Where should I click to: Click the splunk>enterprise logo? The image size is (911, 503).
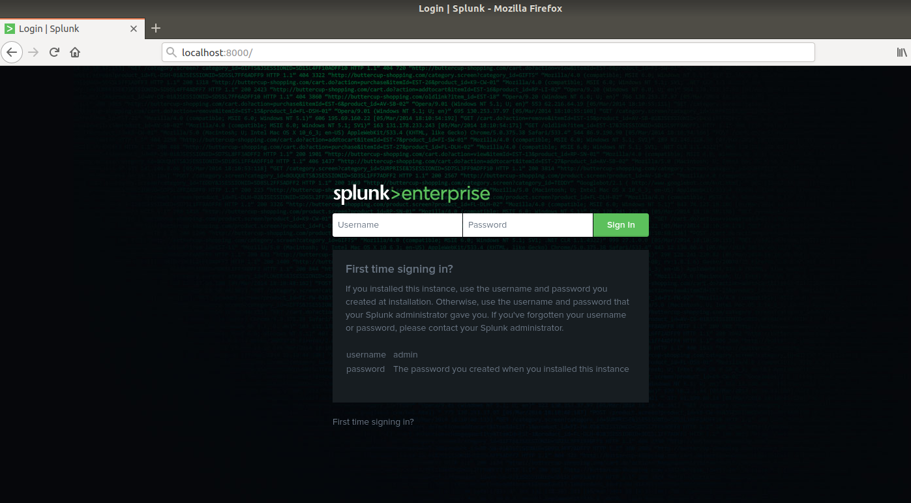pyautogui.click(x=411, y=194)
